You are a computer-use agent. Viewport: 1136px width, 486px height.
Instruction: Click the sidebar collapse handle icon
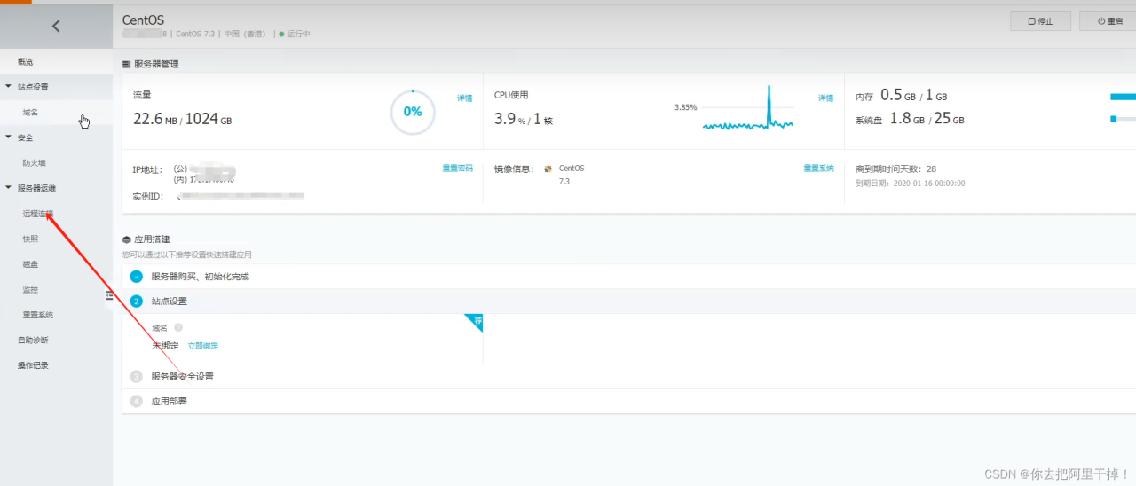coord(109,295)
